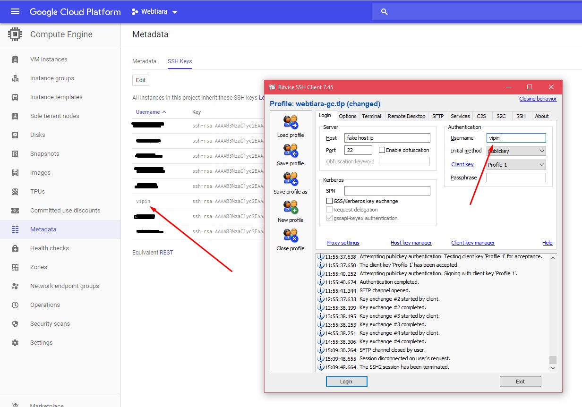The width and height of the screenshot is (582, 407).
Task: Click the Security scans shield icon
Action: click(15, 324)
